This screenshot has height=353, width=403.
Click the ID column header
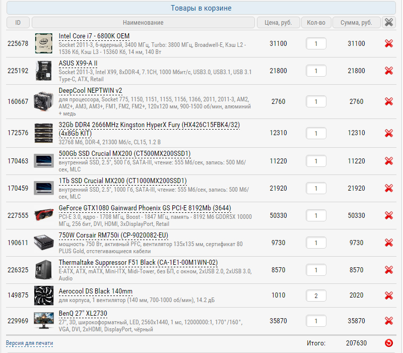pyautogui.click(x=18, y=22)
